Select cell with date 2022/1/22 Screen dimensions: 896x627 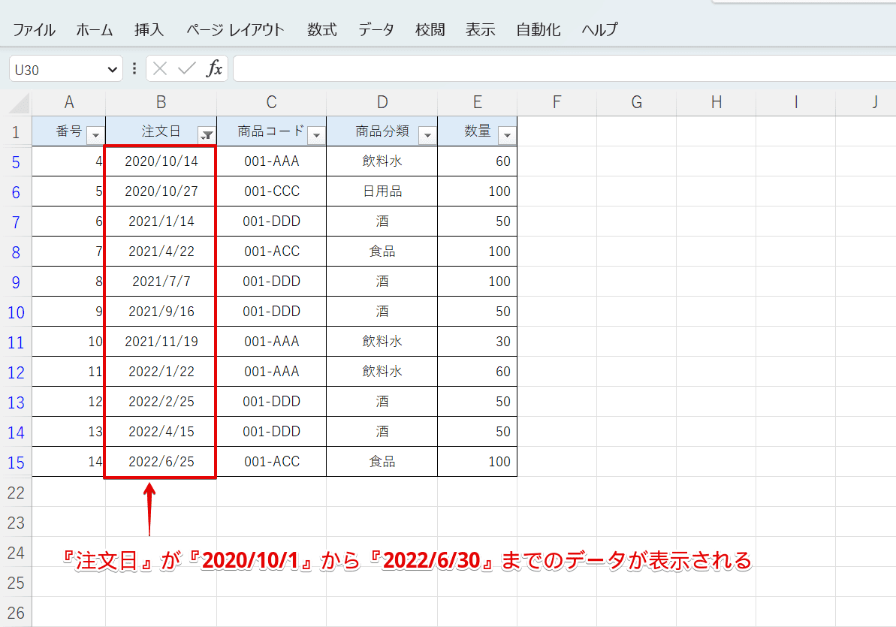tap(161, 372)
